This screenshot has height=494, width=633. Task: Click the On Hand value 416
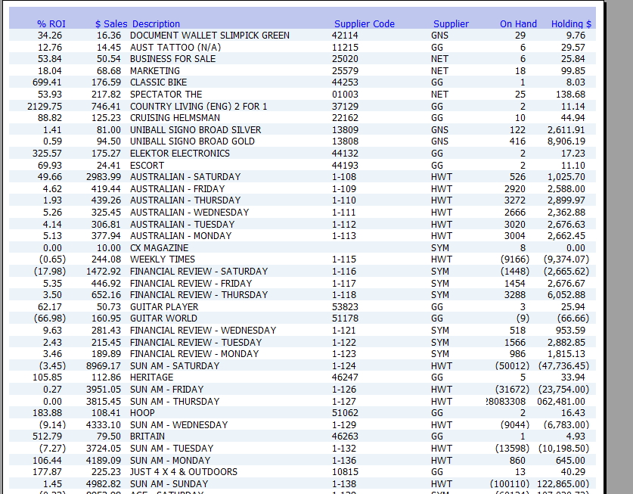(517, 141)
